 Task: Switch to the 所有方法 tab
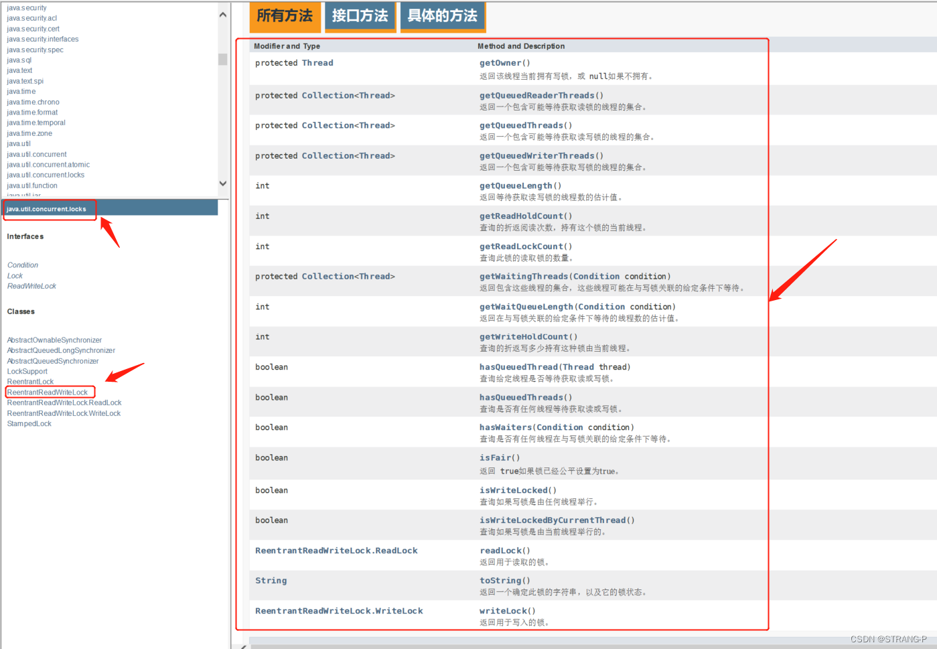click(285, 16)
